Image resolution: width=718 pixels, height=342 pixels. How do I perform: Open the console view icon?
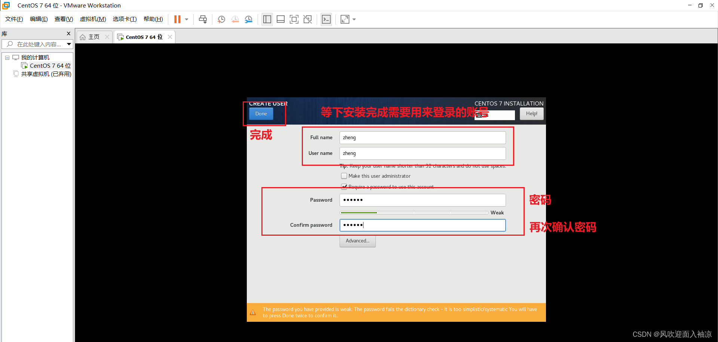pyautogui.click(x=326, y=19)
